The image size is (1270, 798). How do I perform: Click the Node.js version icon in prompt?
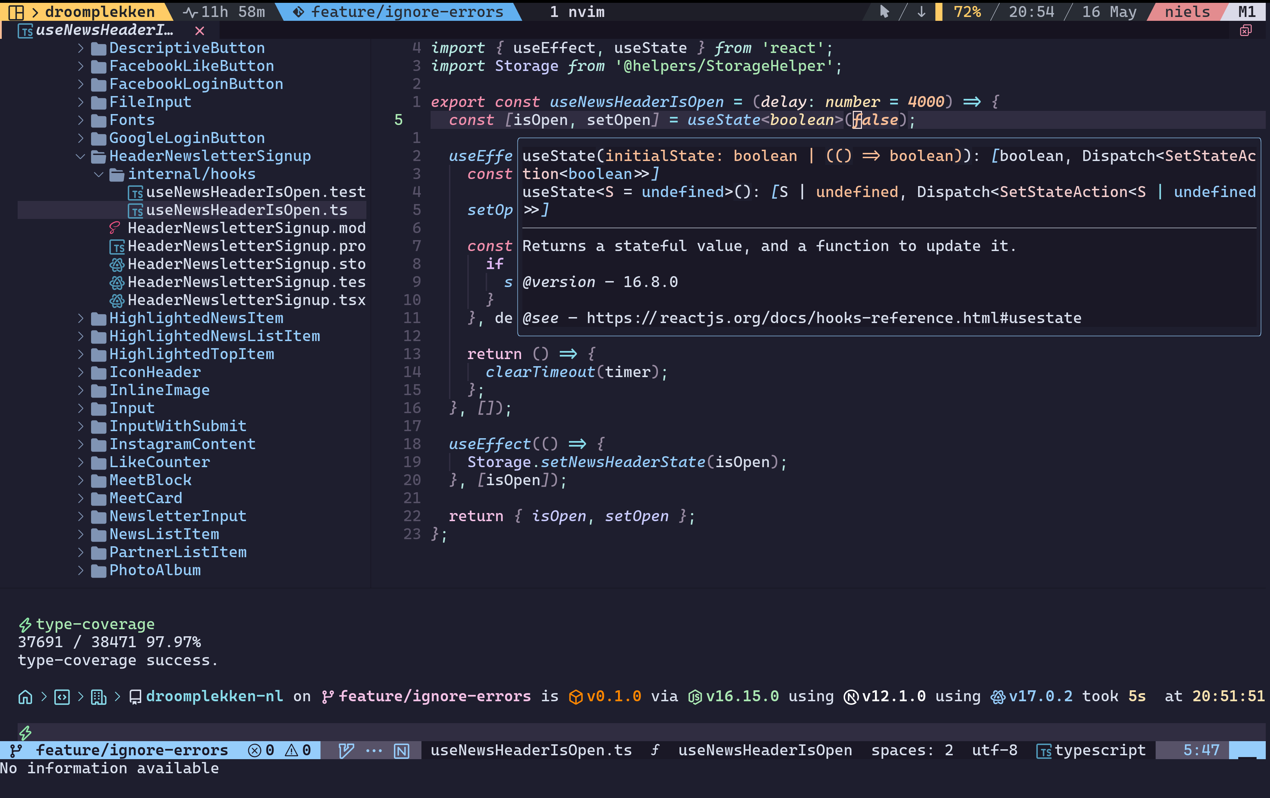(695, 697)
